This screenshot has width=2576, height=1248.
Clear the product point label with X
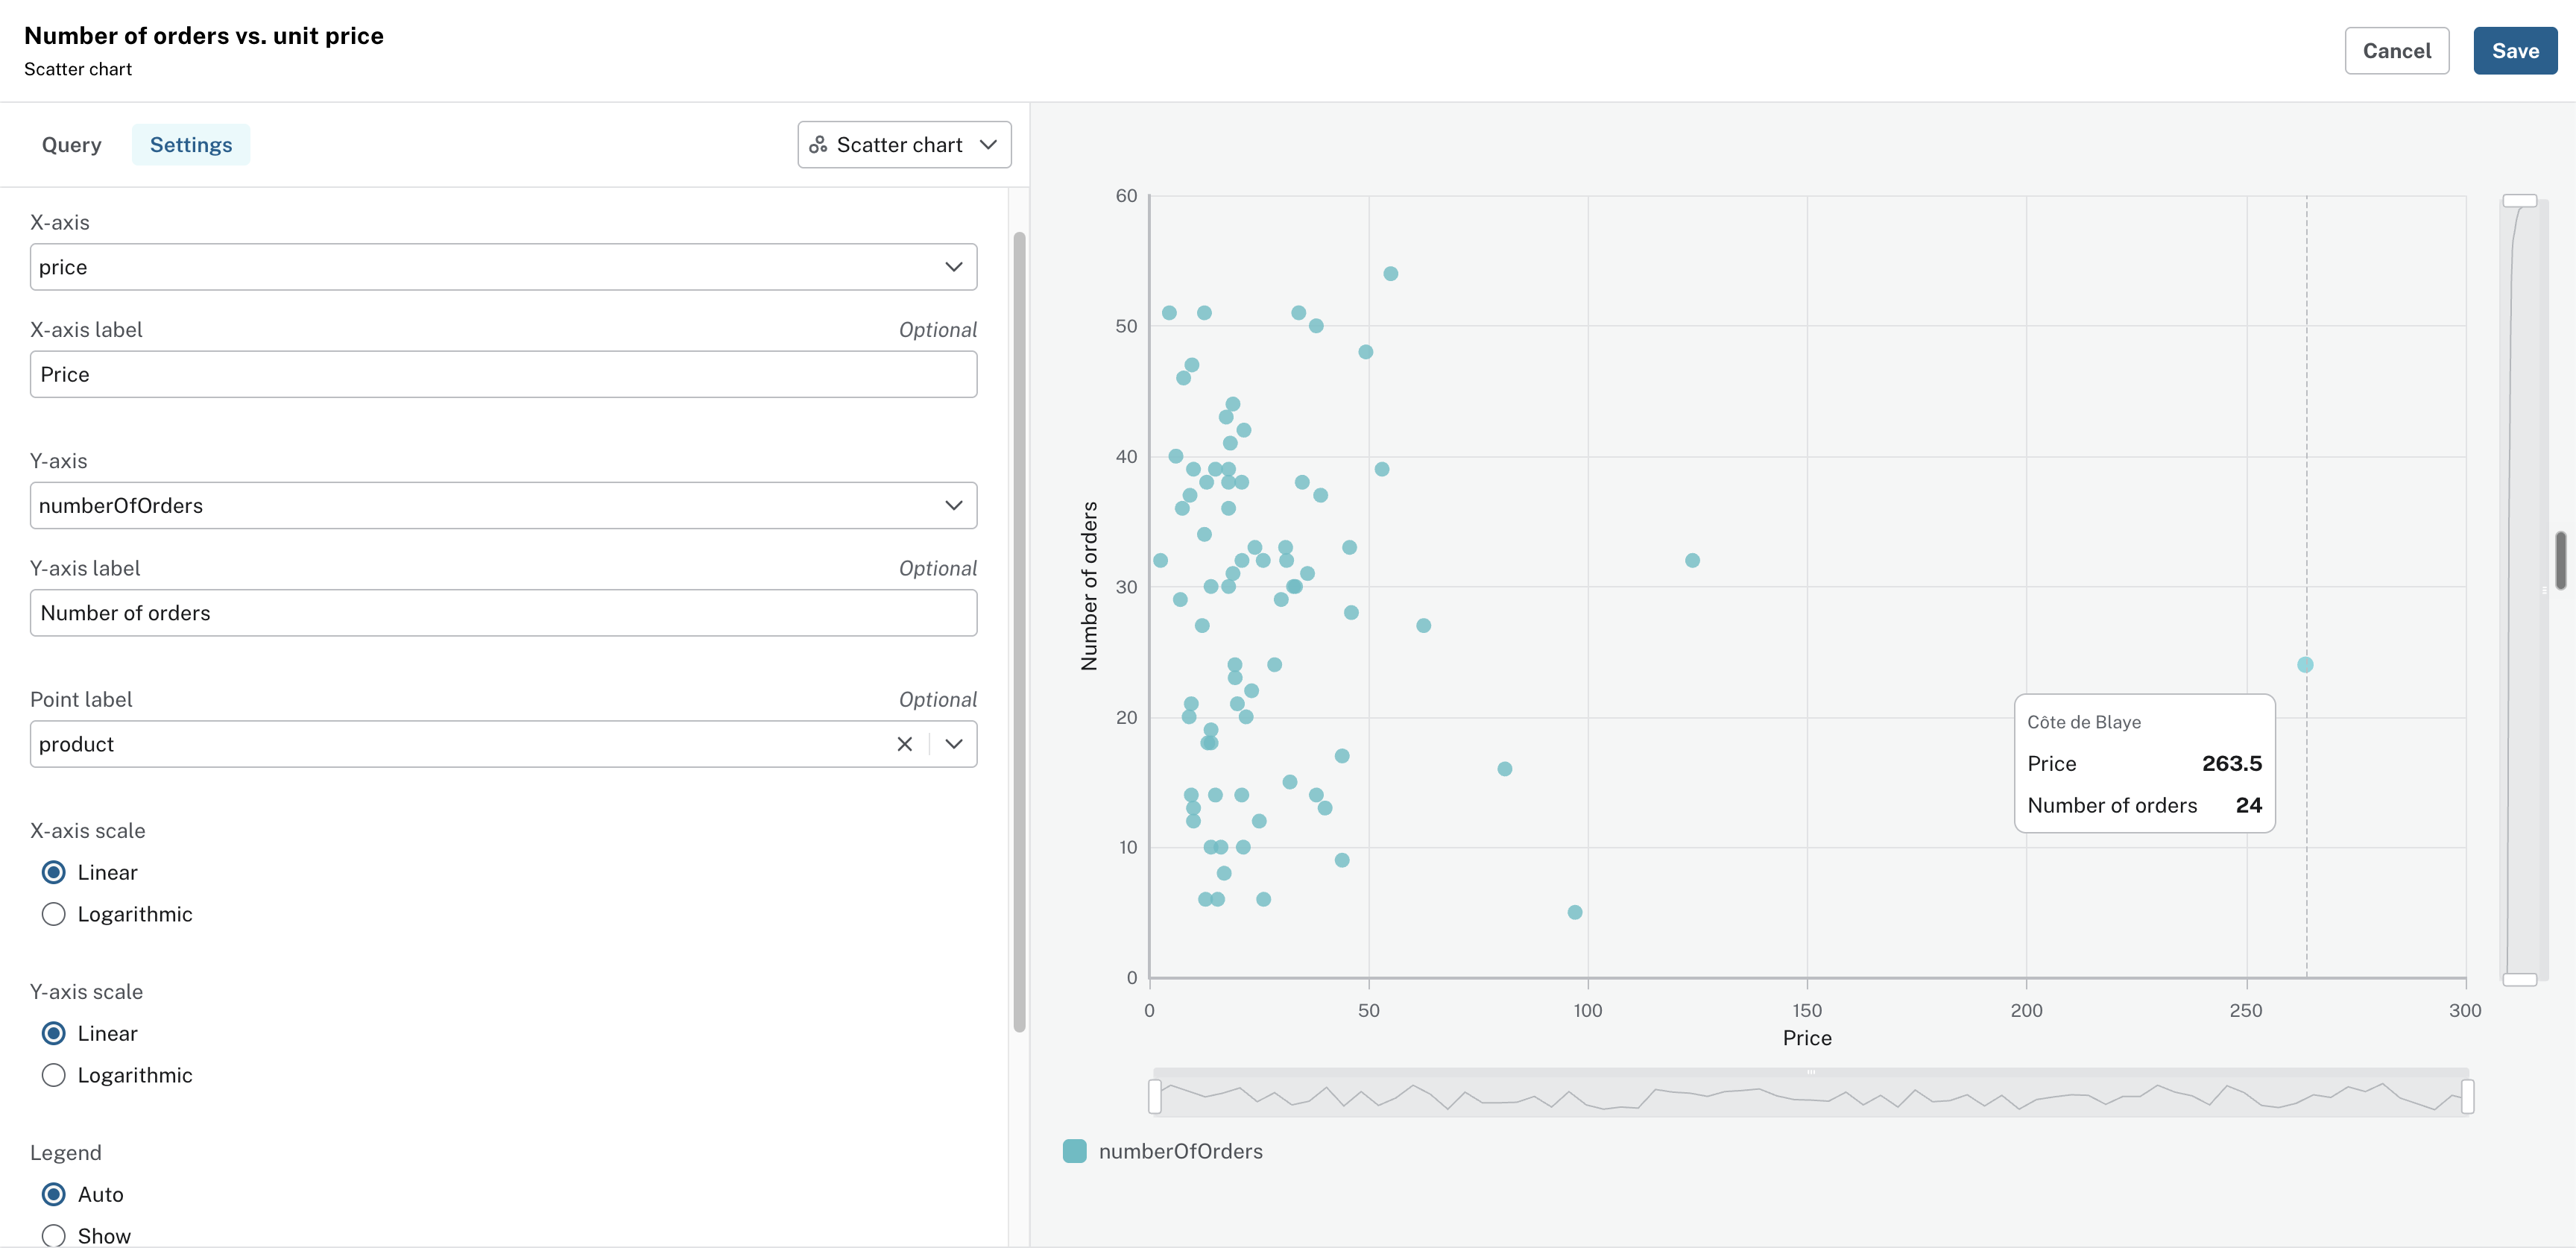(x=904, y=744)
